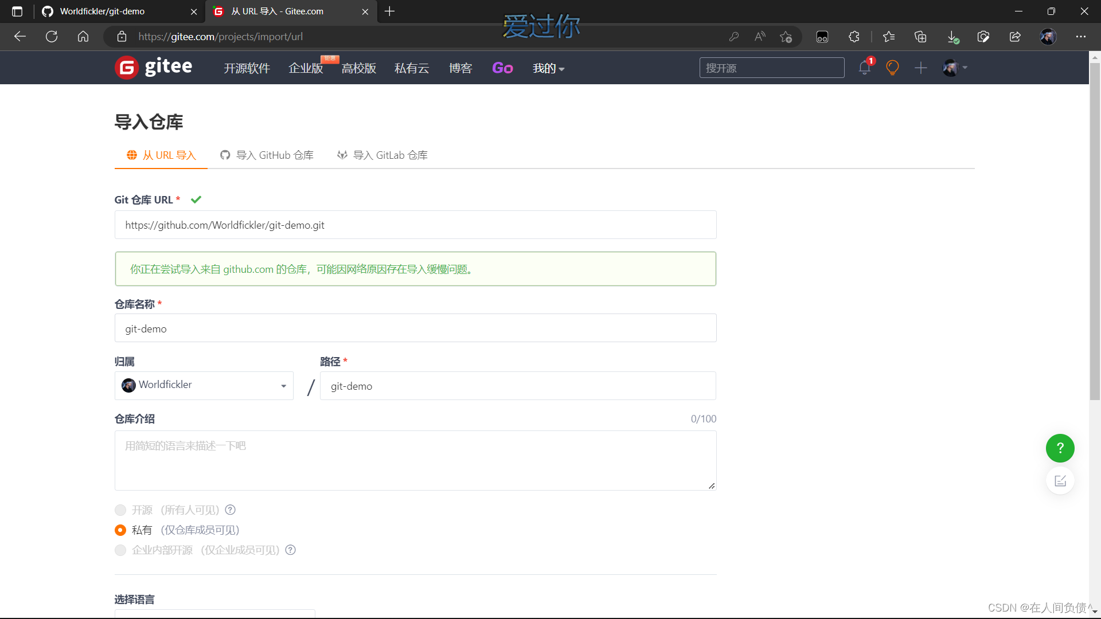Viewport: 1101px width, 619px height.
Task: Expand the 归属 Worldfickler dropdown
Action: coord(204,386)
